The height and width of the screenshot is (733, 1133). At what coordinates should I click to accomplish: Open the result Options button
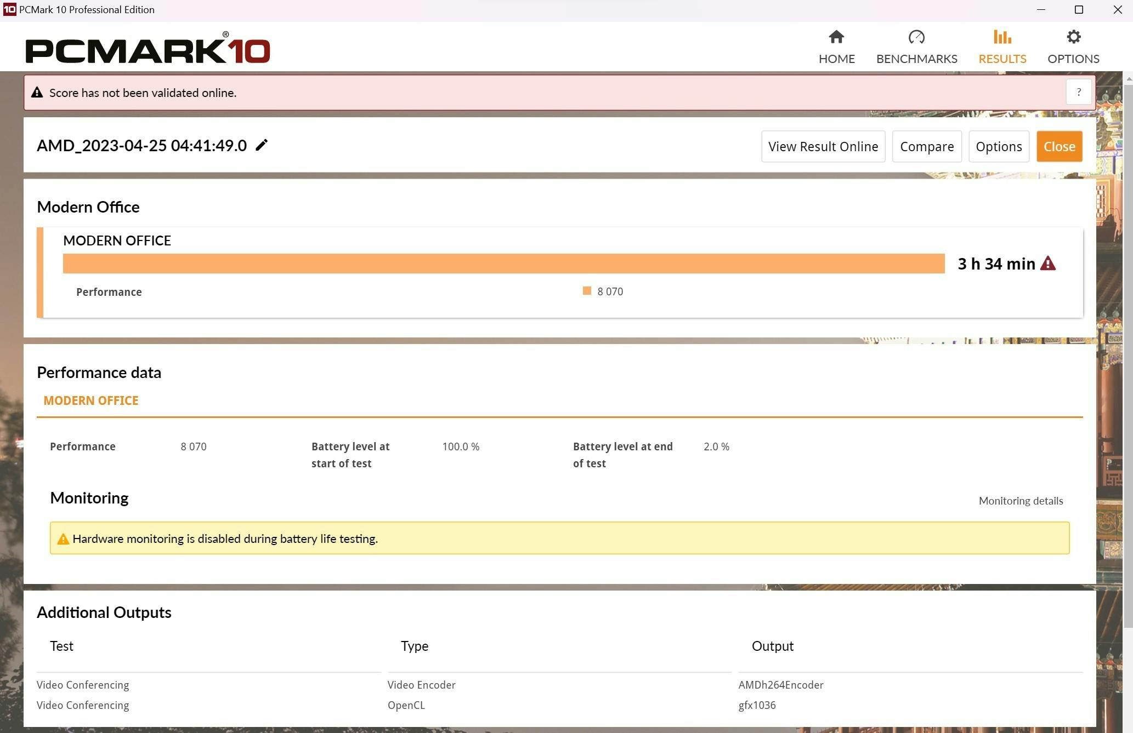click(x=998, y=146)
